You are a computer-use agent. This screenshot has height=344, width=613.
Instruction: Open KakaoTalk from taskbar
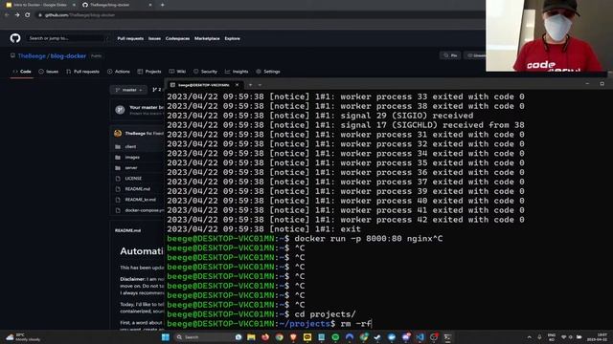[307, 337]
